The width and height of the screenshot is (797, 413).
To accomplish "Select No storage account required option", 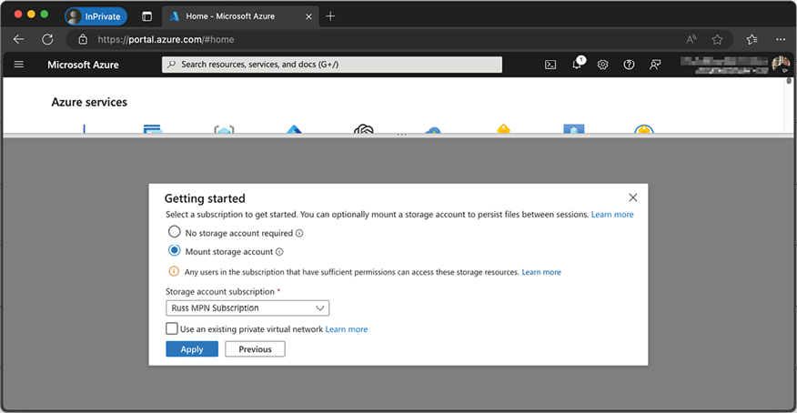I will pyautogui.click(x=175, y=232).
